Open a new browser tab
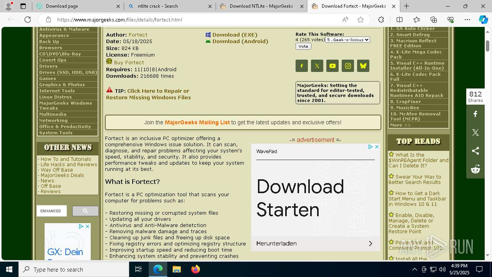 [x=406, y=6]
